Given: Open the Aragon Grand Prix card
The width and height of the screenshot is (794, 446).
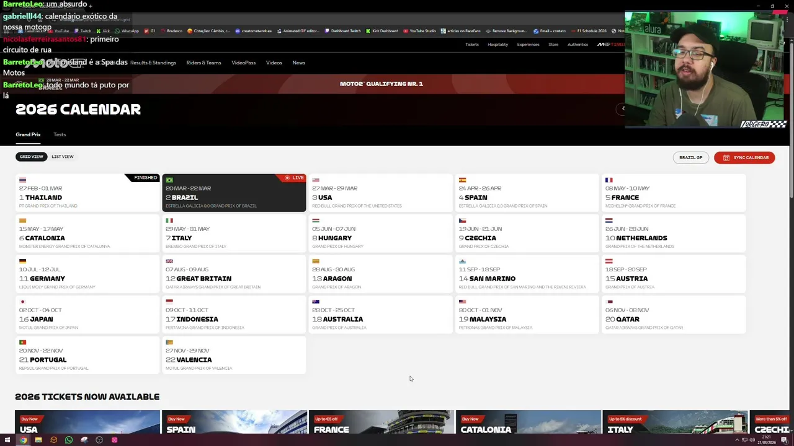Looking at the screenshot, I should click(x=380, y=274).
